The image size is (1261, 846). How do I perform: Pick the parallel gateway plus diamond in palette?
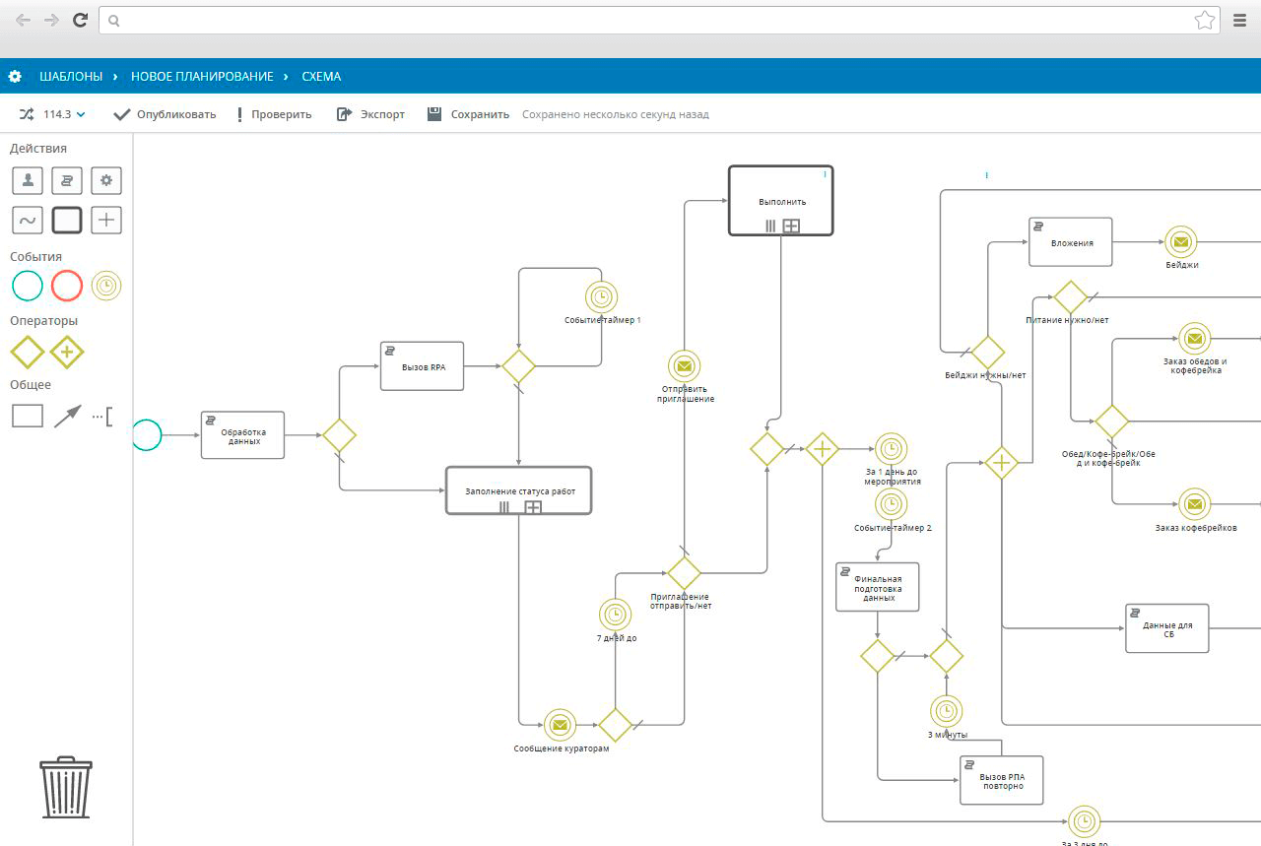67,352
